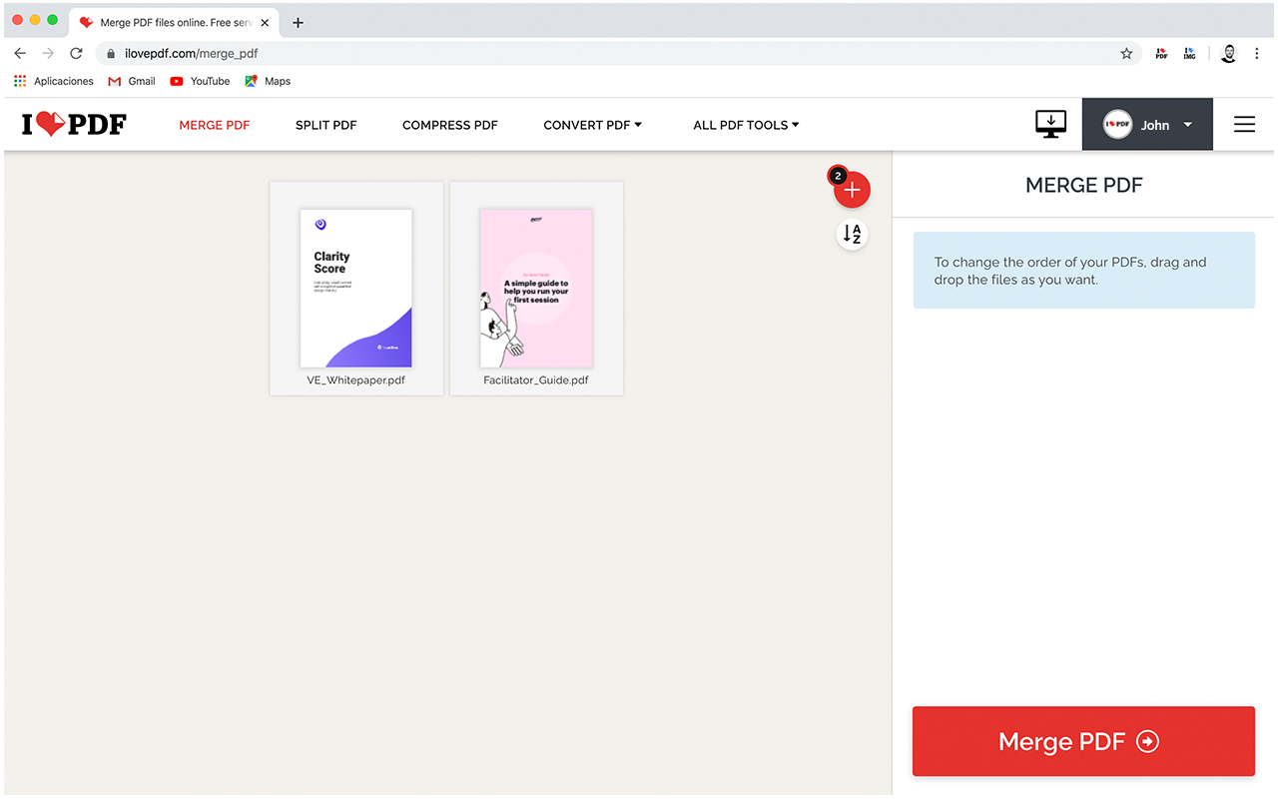Click the red plus button to add more files
Image resolution: width=1278 pixels, height=799 pixels.
tap(852, 190)
